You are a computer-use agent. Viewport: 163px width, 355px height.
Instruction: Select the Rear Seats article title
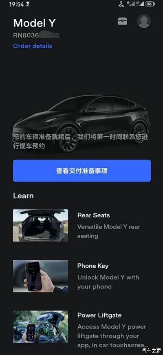coord(94,215)
